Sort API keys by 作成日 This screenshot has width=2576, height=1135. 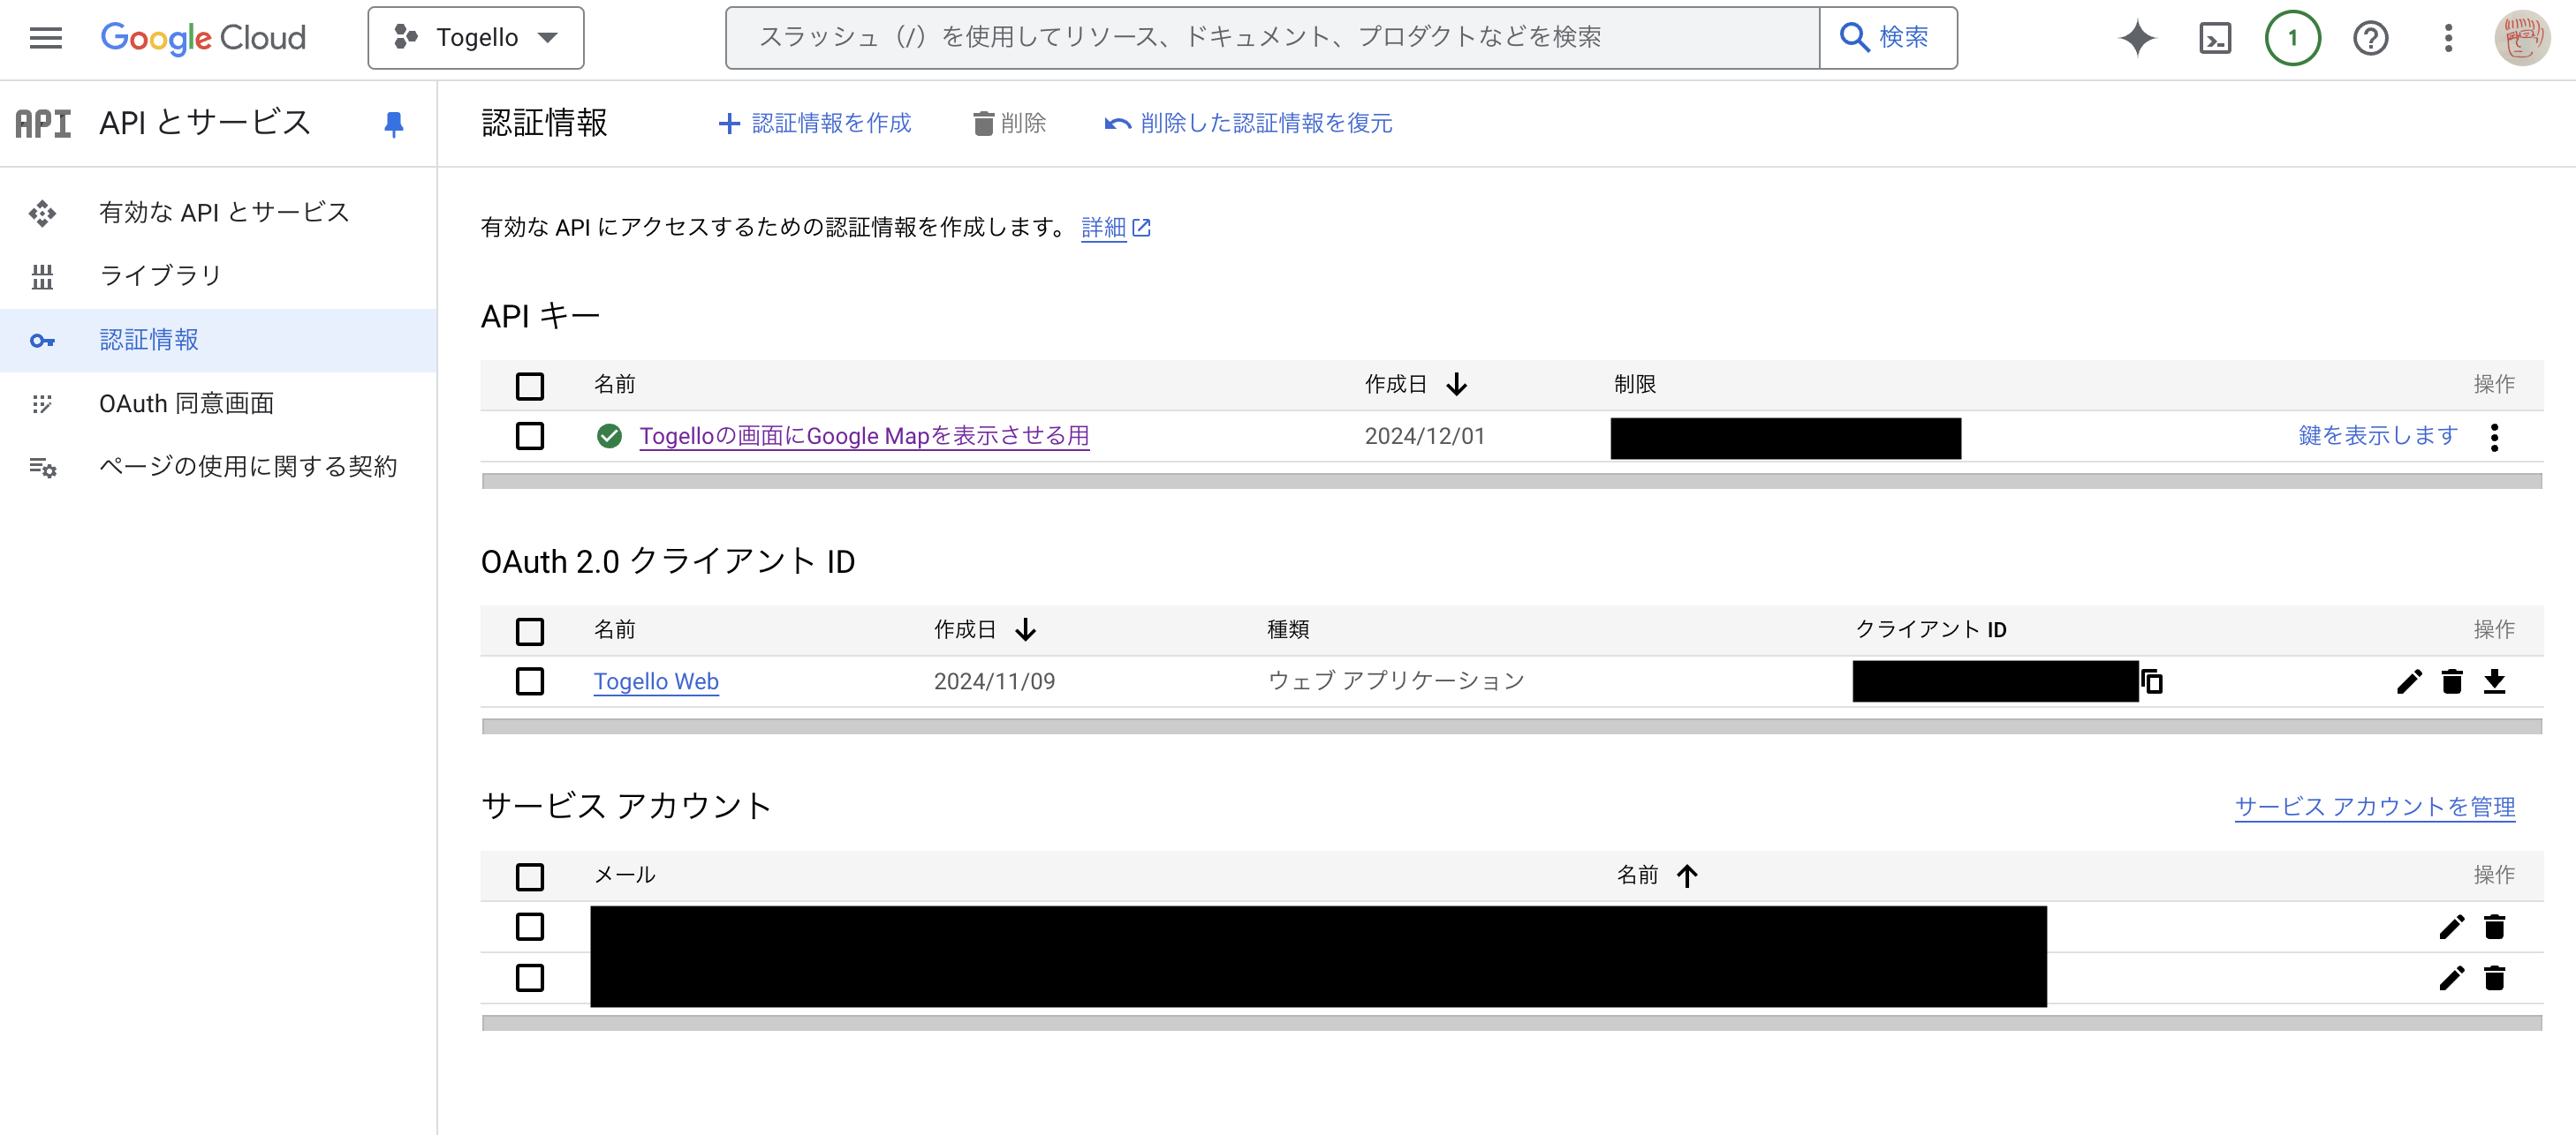point(1416,385)
